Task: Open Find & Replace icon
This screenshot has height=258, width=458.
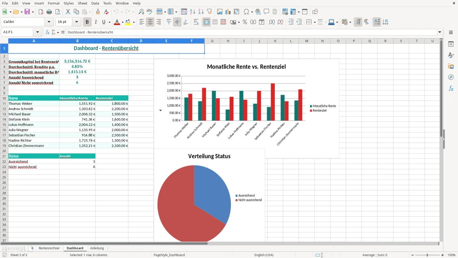Action: (141, 12)
